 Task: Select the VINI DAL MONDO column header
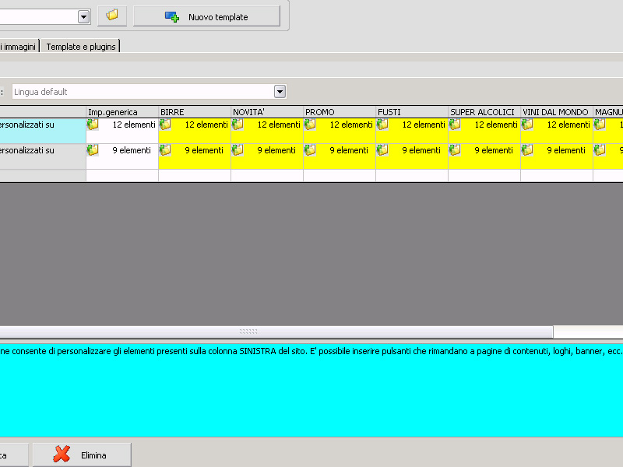[x=556, y=112]
